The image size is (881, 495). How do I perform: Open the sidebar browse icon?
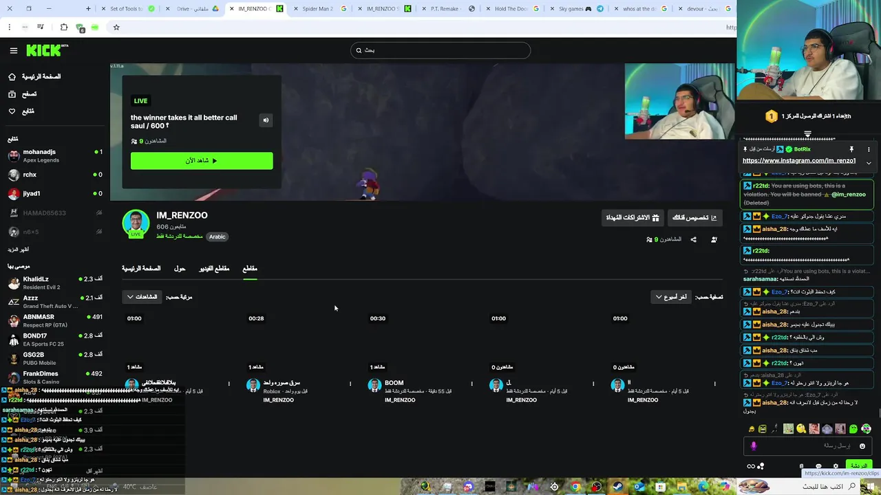click(x=12, y=93)
